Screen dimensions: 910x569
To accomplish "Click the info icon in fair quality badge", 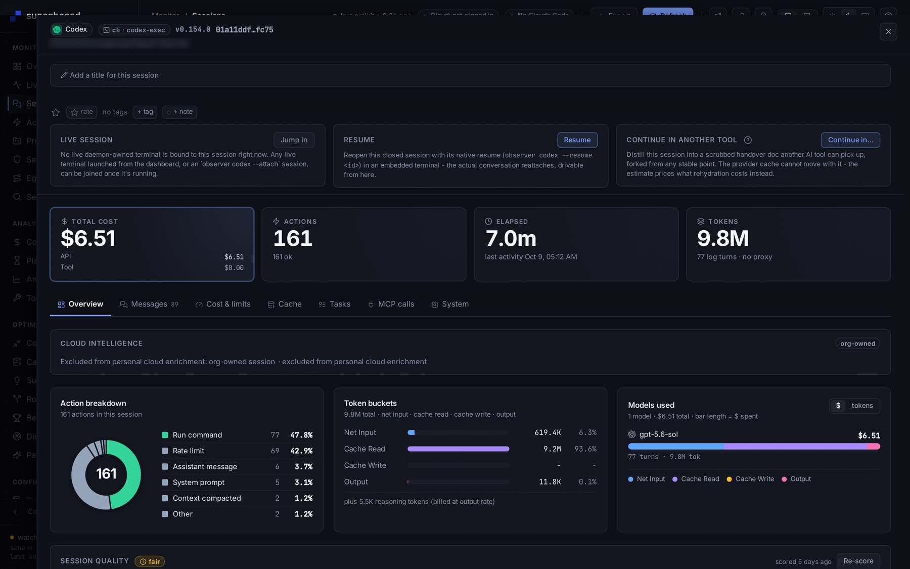I will (143, 562).
